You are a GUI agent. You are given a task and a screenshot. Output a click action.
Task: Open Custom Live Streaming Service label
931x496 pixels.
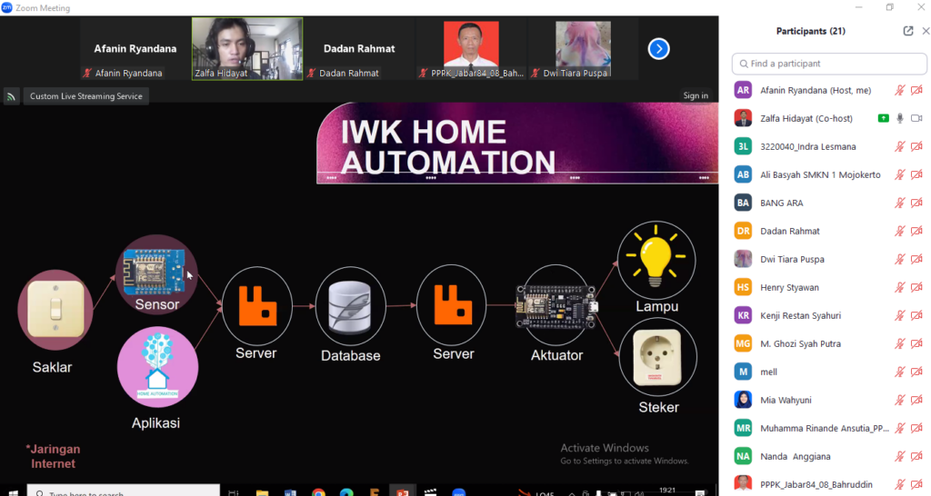tap(86, 96)
